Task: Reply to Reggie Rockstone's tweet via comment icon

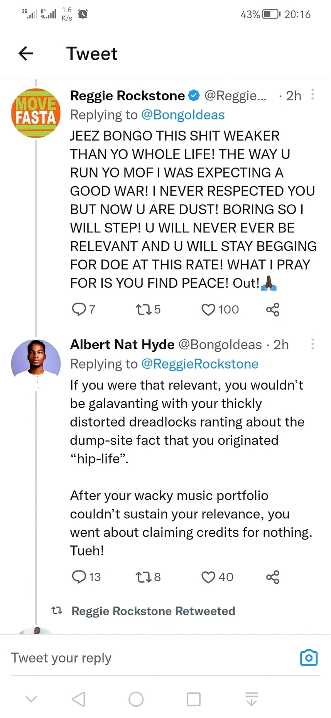Action: click(79, 309)
